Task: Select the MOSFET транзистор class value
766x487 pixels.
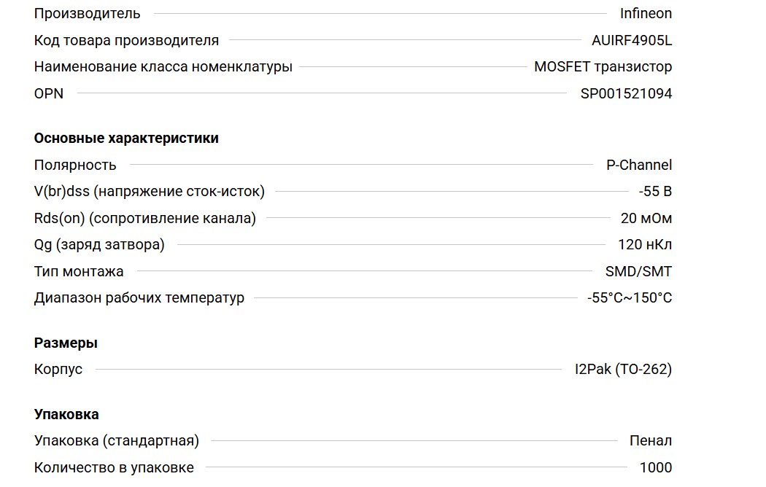Action: [x=603, y=67]
